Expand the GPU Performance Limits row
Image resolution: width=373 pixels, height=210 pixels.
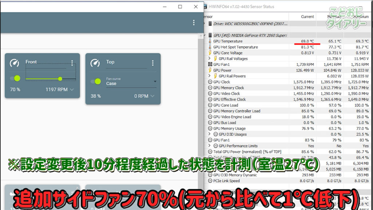(x=209, y=146)
